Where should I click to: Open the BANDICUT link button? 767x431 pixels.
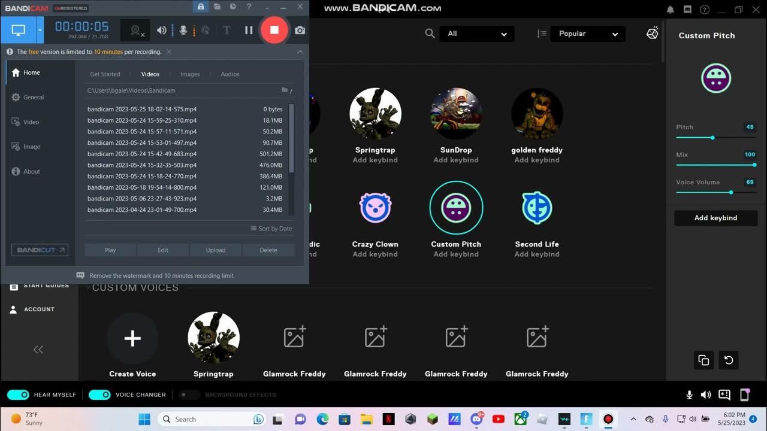40,250
